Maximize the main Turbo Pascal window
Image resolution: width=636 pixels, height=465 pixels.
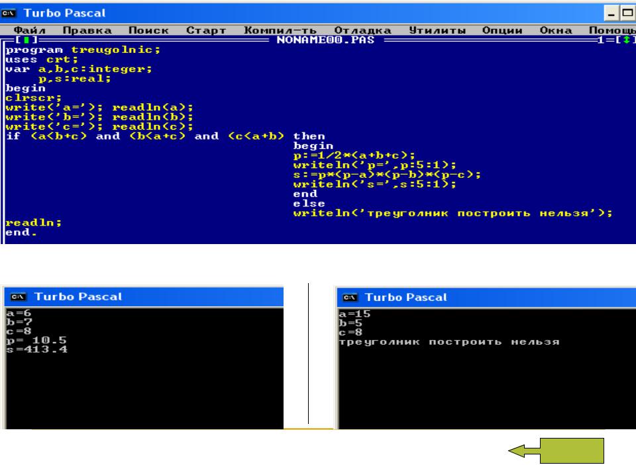(x=627, y=13)
